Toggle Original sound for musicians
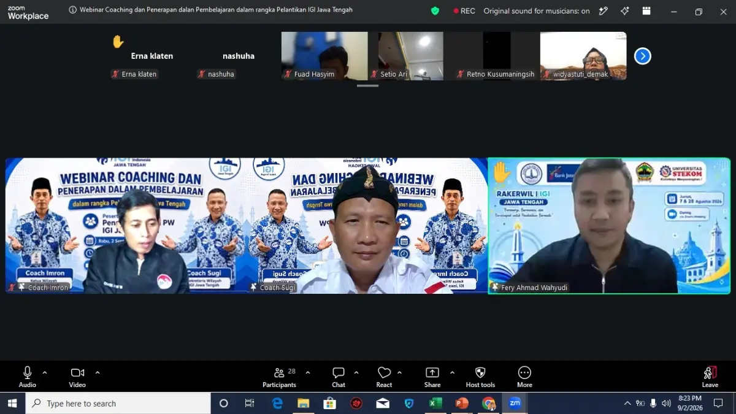Screen dimensions: 736x414 [537, 10]
